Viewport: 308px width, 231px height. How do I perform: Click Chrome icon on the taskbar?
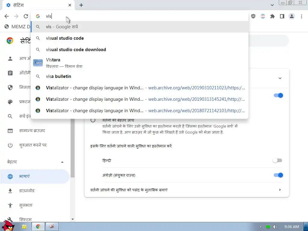tap(38, 226)
